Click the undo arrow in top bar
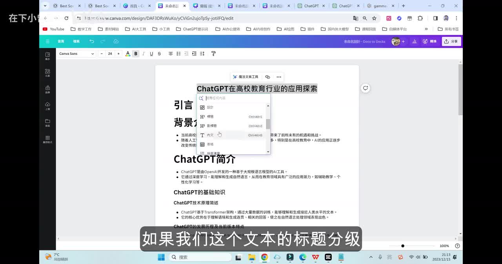Screen dimensions: 502x264 (91, 41)
